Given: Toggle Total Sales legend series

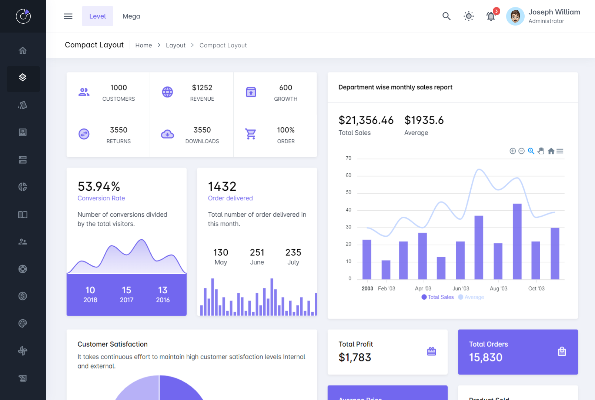Looking at the screenshot, I should (x=438, y=297).
